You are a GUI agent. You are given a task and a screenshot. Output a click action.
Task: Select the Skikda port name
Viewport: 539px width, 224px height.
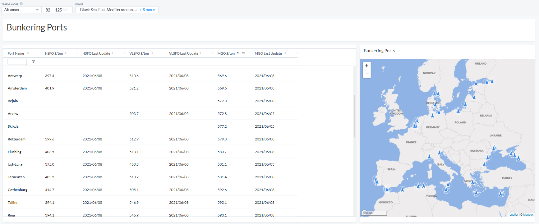click(x=13, y=126)
